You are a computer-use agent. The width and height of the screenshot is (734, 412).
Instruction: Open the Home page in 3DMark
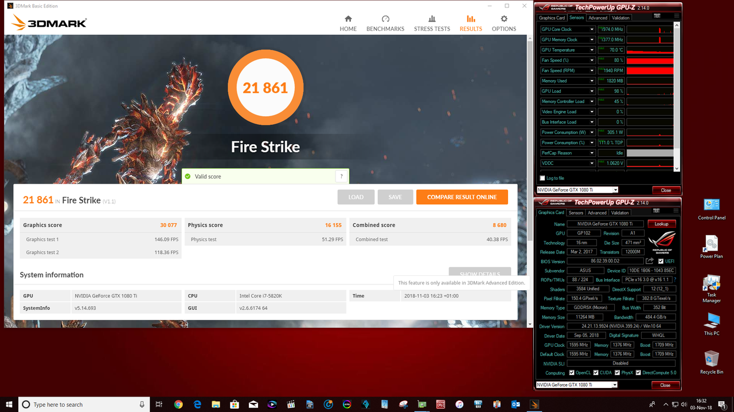click(348, 23)
